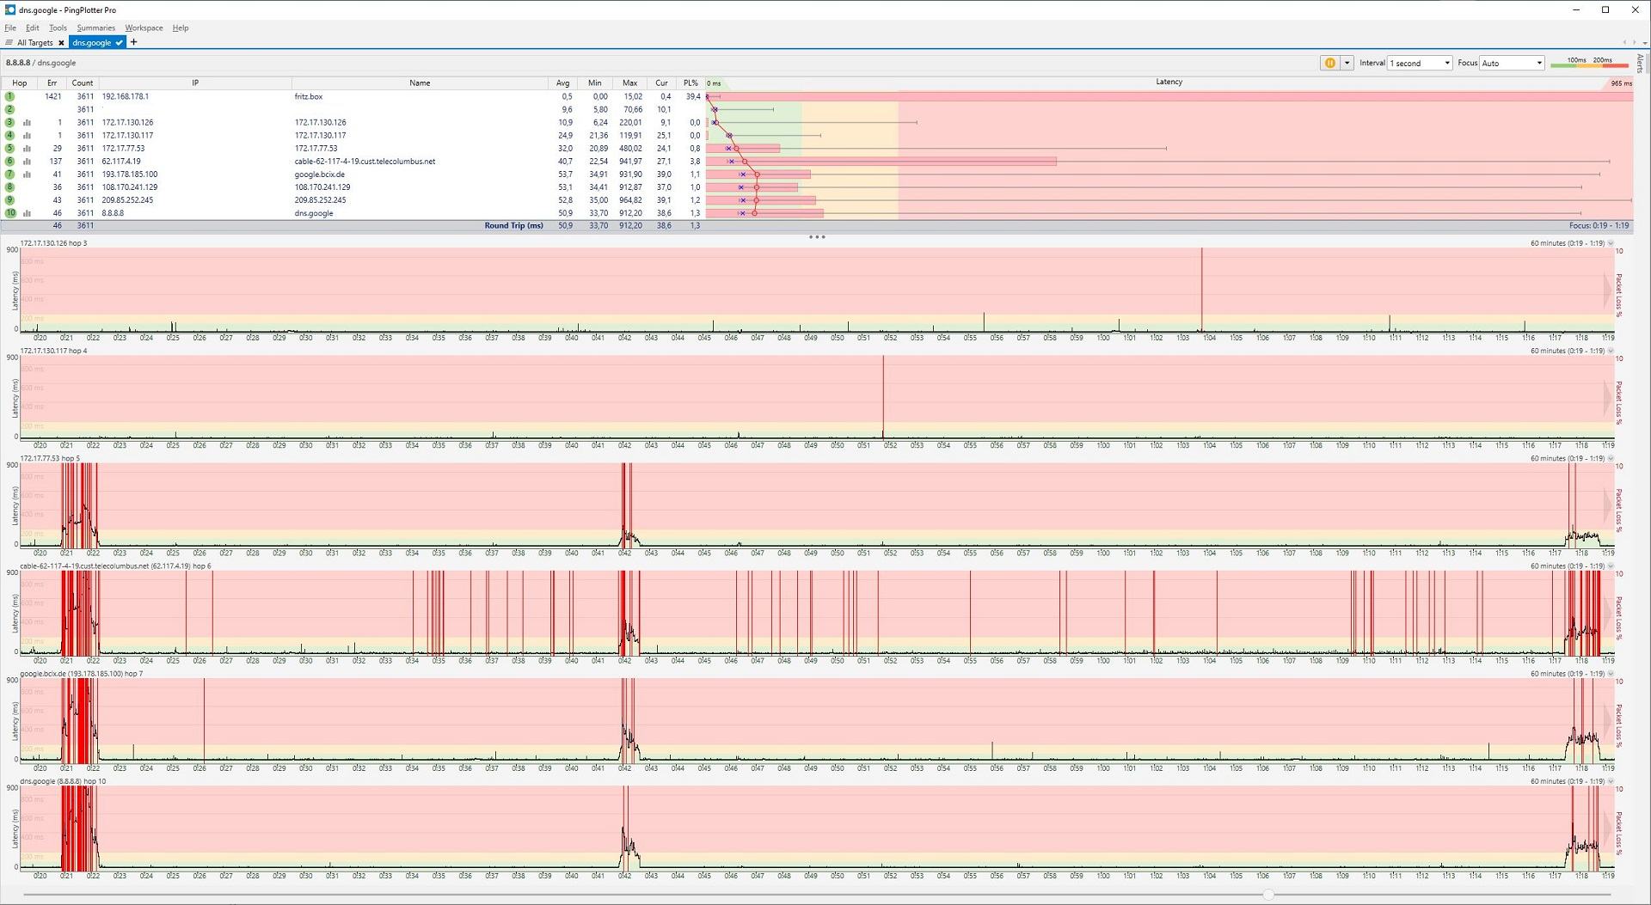The height and width of the screenshot is (905, 1651).
Task: Click the bar-chart icon beside hop 3
Action: tap(28, 122)
